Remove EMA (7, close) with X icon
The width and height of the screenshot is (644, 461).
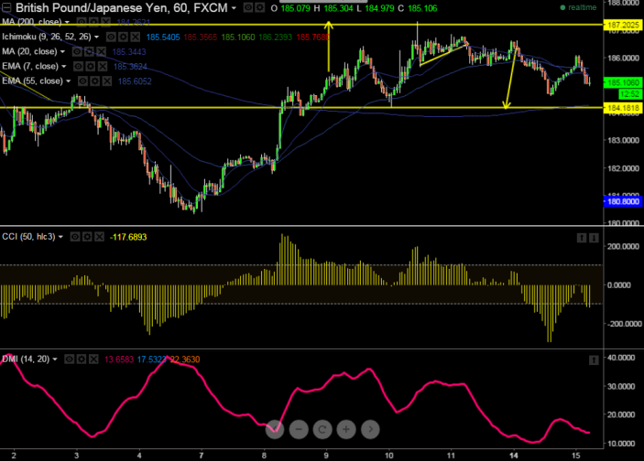point(103,67)
